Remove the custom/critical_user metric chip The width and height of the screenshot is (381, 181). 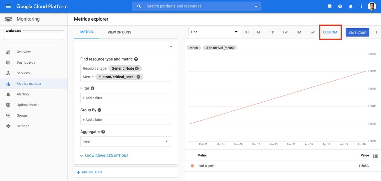coord(138,77)
